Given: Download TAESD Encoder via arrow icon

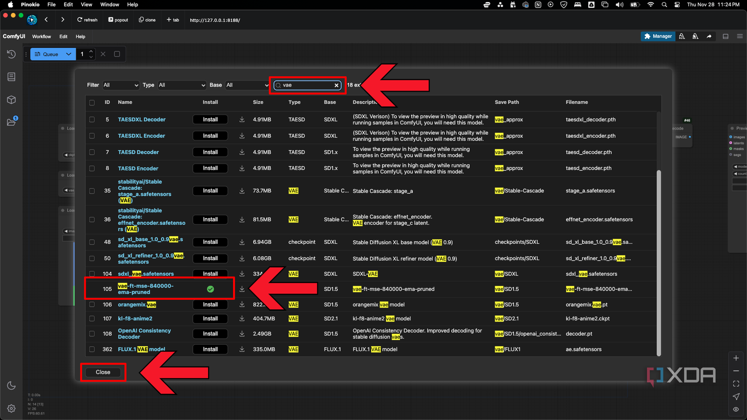Looking at the screenshot, I should point(242,168).
